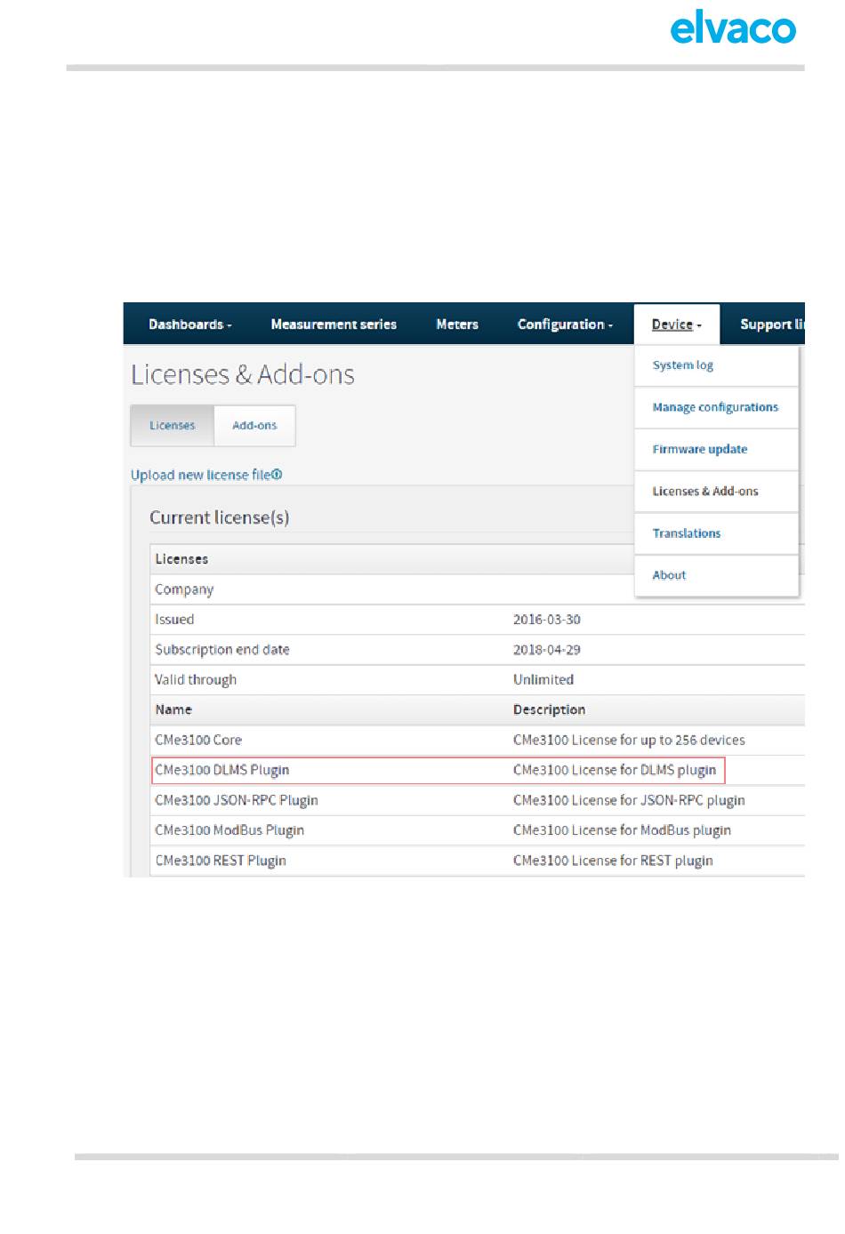Click the Company row label
The image size is (845, 1234).
pyautogui.click(x=184, y=589)
